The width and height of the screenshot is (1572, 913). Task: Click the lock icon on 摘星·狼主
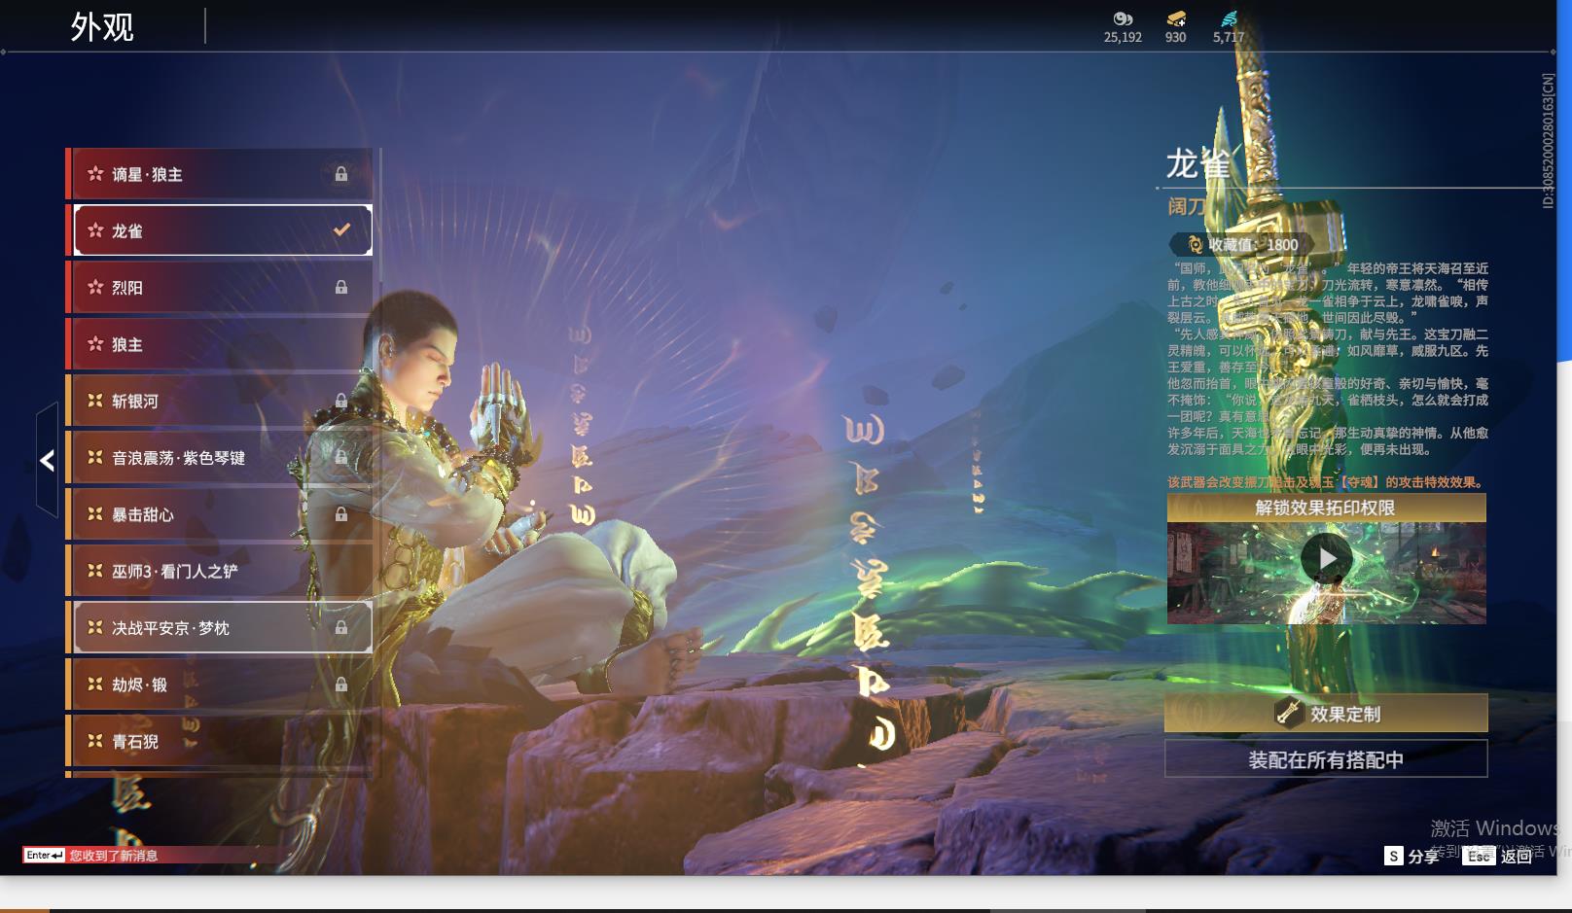pyautogui.click(x=341, y=174)
